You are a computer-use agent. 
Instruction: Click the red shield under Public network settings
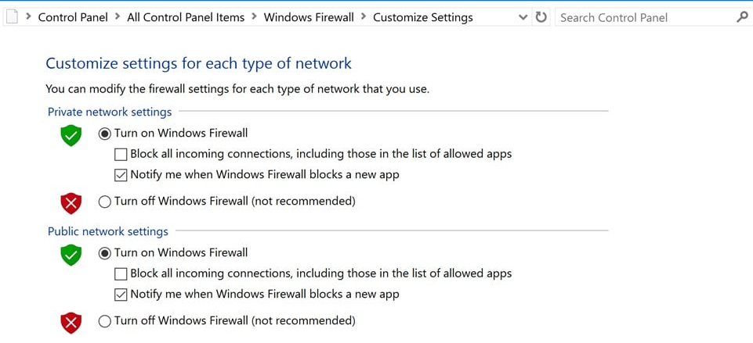tap(71, 322)
